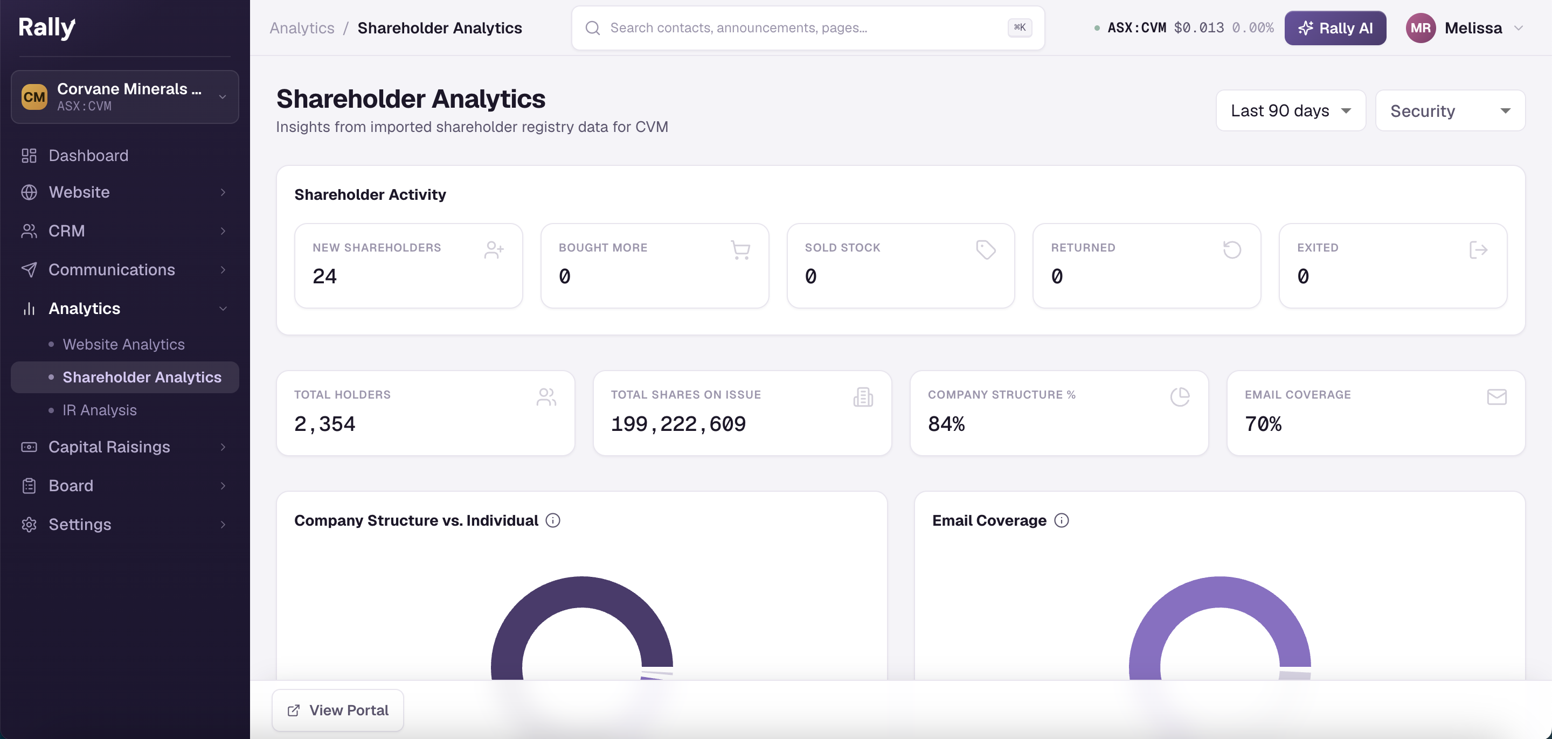Expand the Settings menu chevron
The width and height of the screenshot is (1552, 739).
[x=223, y=525]
